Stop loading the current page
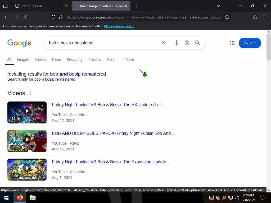271x203 pixels. (x=25, y=17)
